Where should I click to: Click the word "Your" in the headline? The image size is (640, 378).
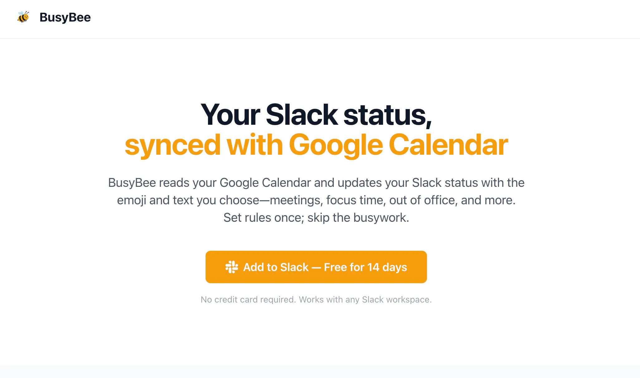point(230,114)
